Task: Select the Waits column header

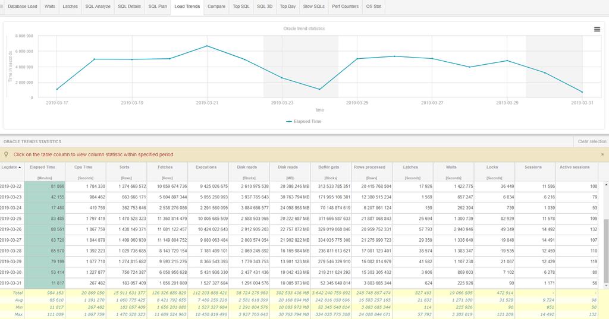Action: 454,172
